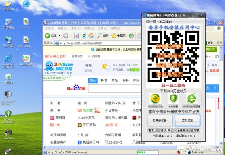
Task: Click the 立即退出 button in the trainer dialog
Action: [187, 120]
